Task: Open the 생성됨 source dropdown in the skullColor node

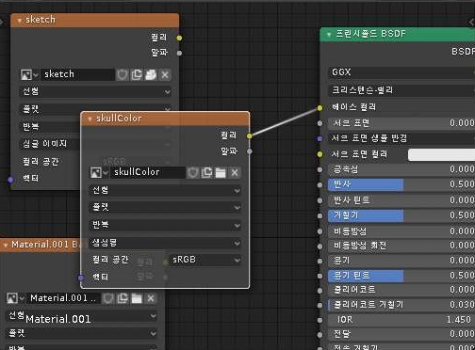Action: 165,243
